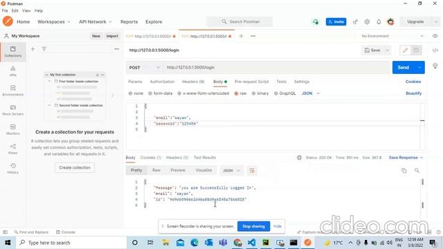
Task: Open Flows in the sidebar
Action: click(13, 149)
